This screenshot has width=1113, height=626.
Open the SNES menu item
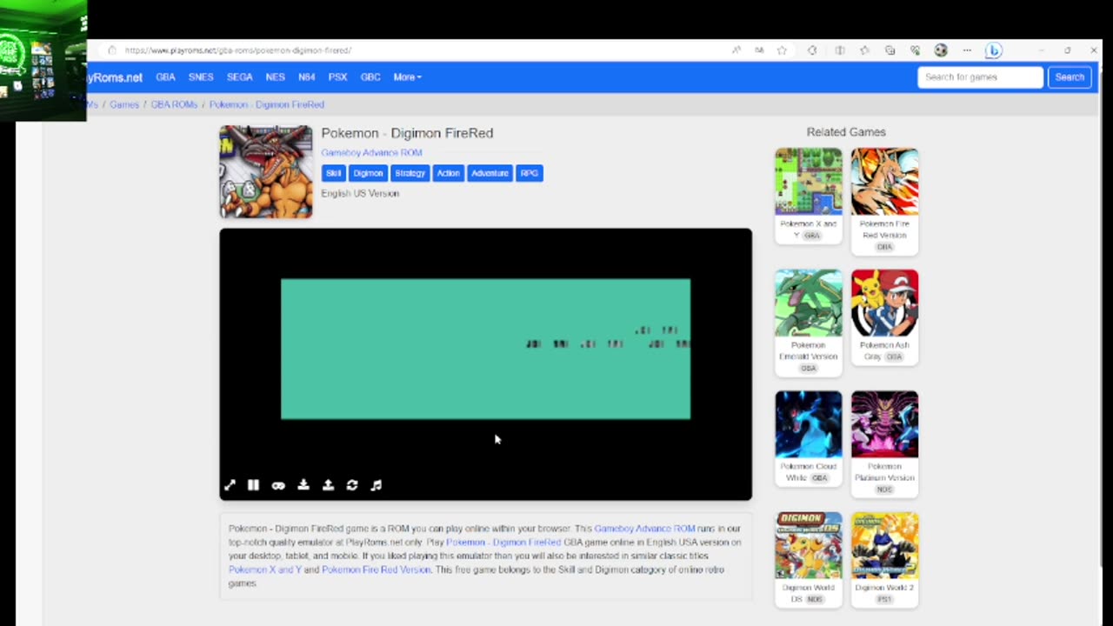point(201,77)
